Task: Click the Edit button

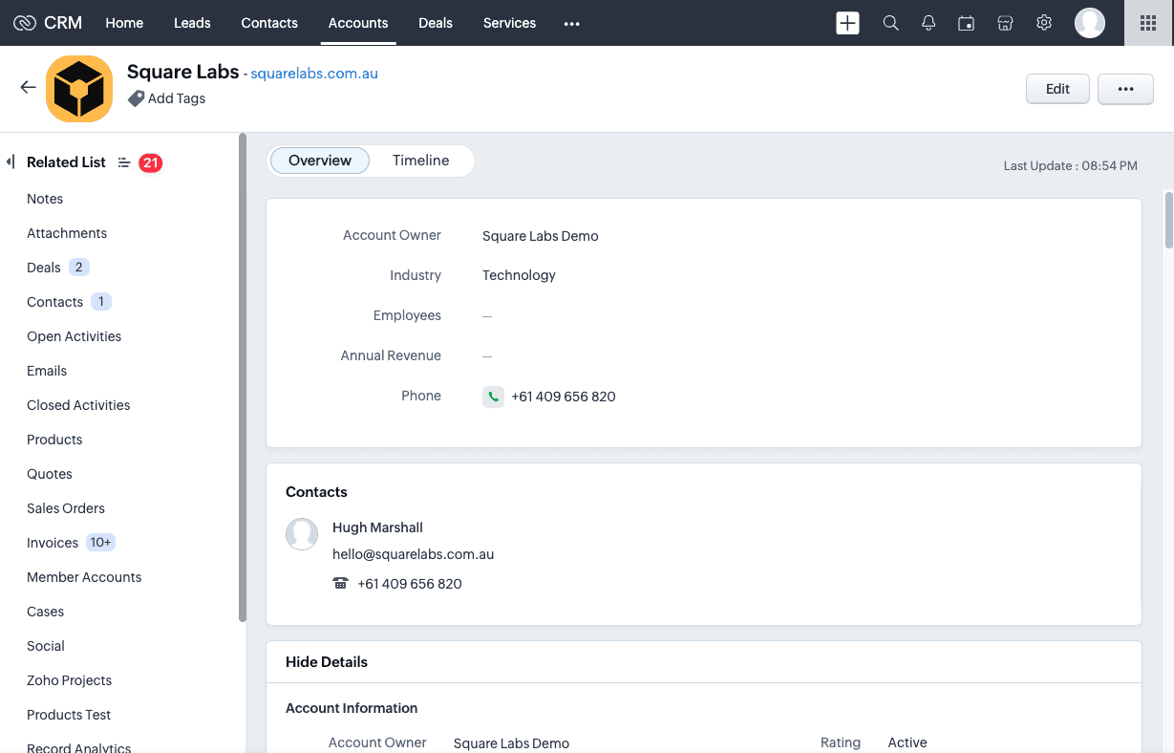Action: click(x=1057, y=89)
